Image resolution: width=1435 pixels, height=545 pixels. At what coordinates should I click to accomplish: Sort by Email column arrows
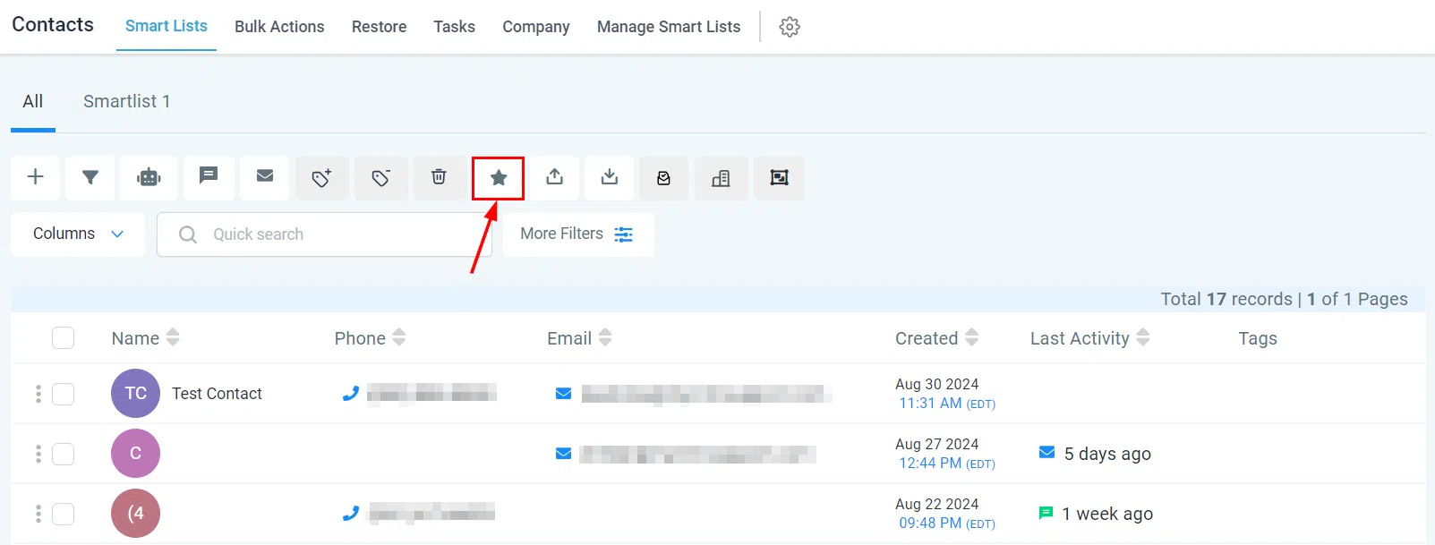coord(605,337)
